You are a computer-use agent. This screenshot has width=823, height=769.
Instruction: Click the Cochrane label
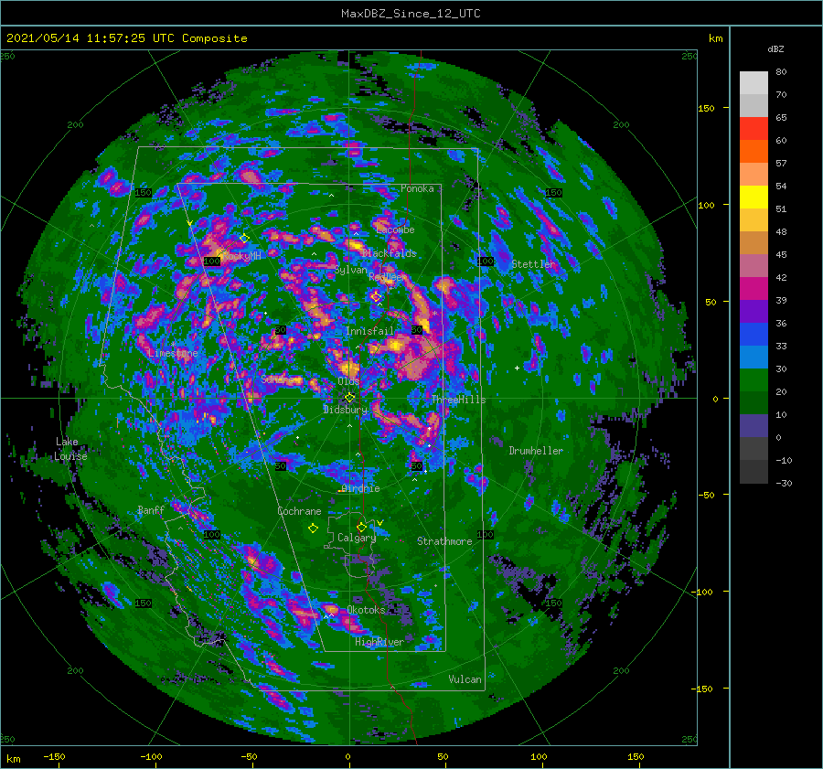coord(299,511)
